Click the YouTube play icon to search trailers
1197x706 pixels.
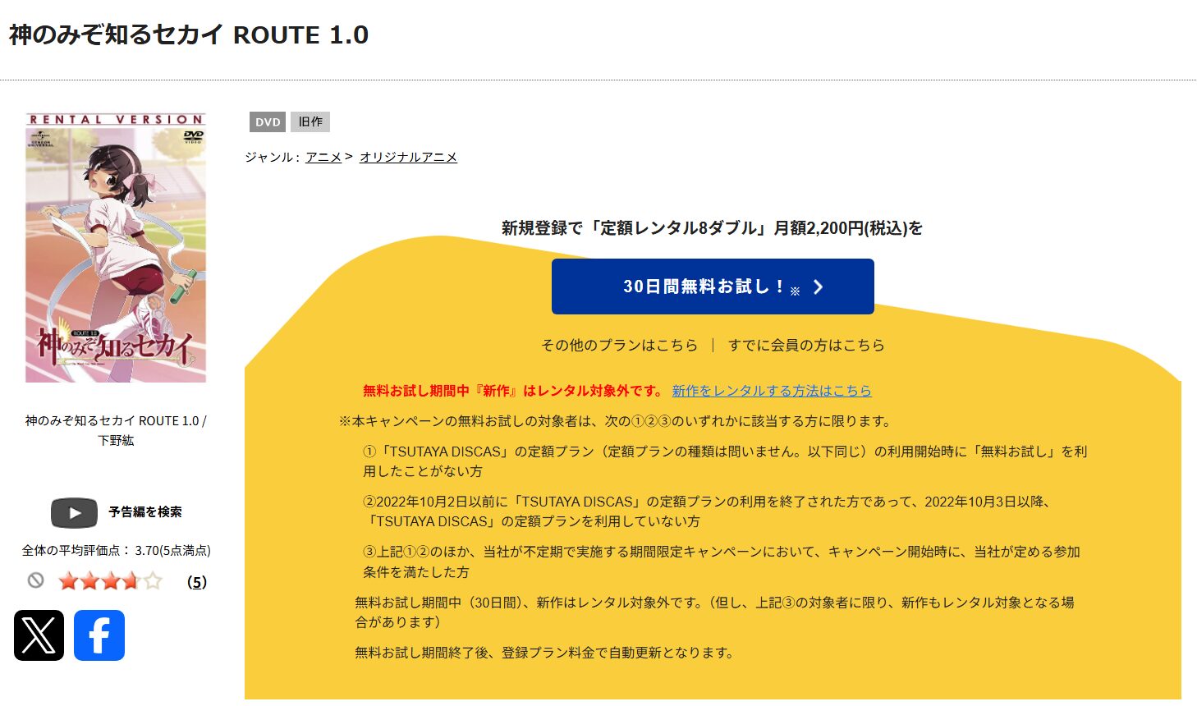pyautogui.click(x=73, y=512)
